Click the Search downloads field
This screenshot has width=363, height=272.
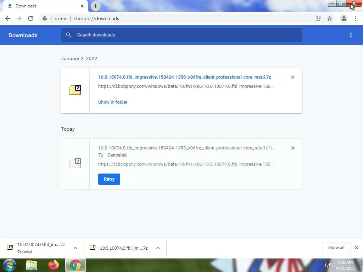pyautogui.click(x=181, y=35)
